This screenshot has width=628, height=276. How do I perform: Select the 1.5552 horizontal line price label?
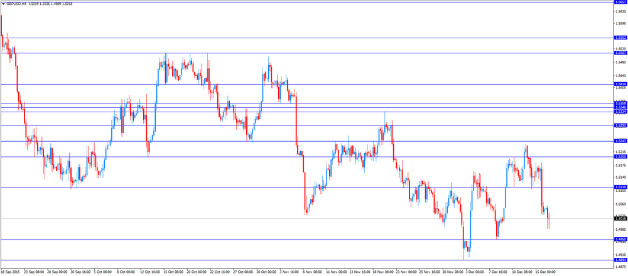click(x=620, y=38)
